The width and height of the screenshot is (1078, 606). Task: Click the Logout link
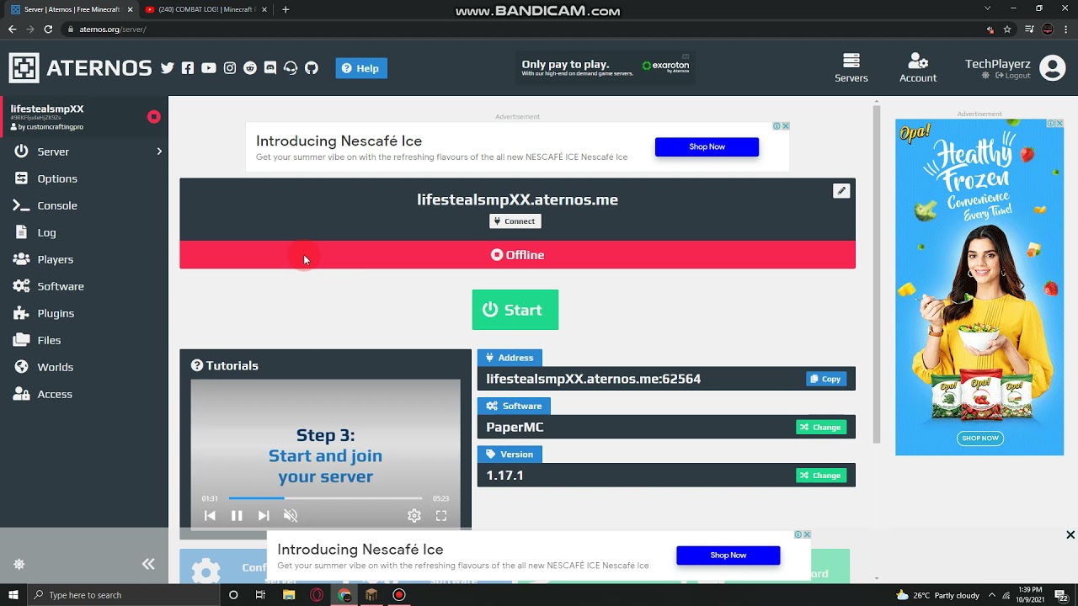[x=1013, y=76]
